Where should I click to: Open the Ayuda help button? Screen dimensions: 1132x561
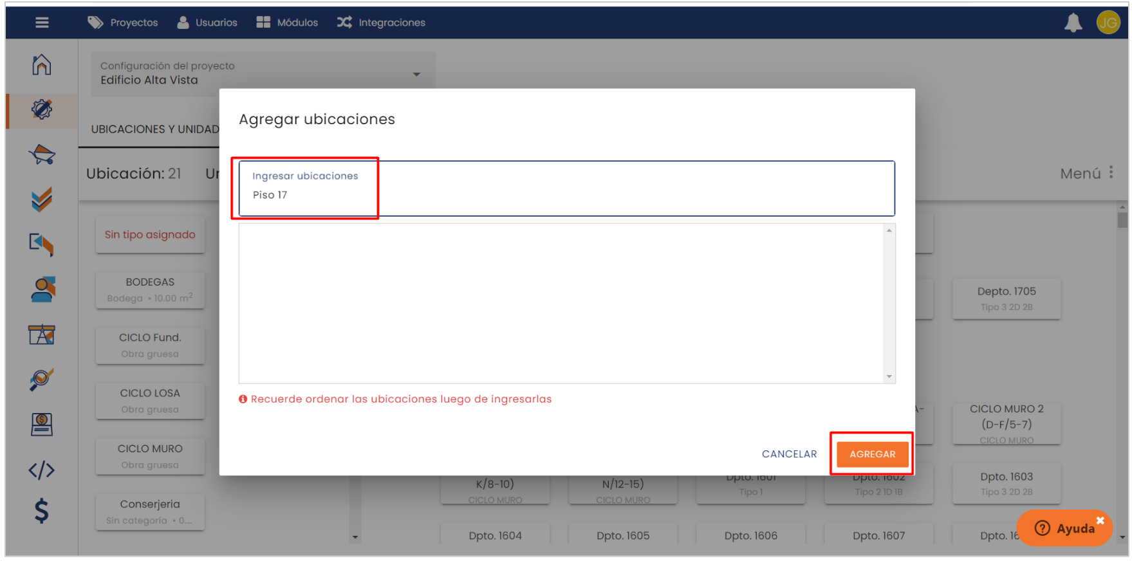click(1064, 528)
